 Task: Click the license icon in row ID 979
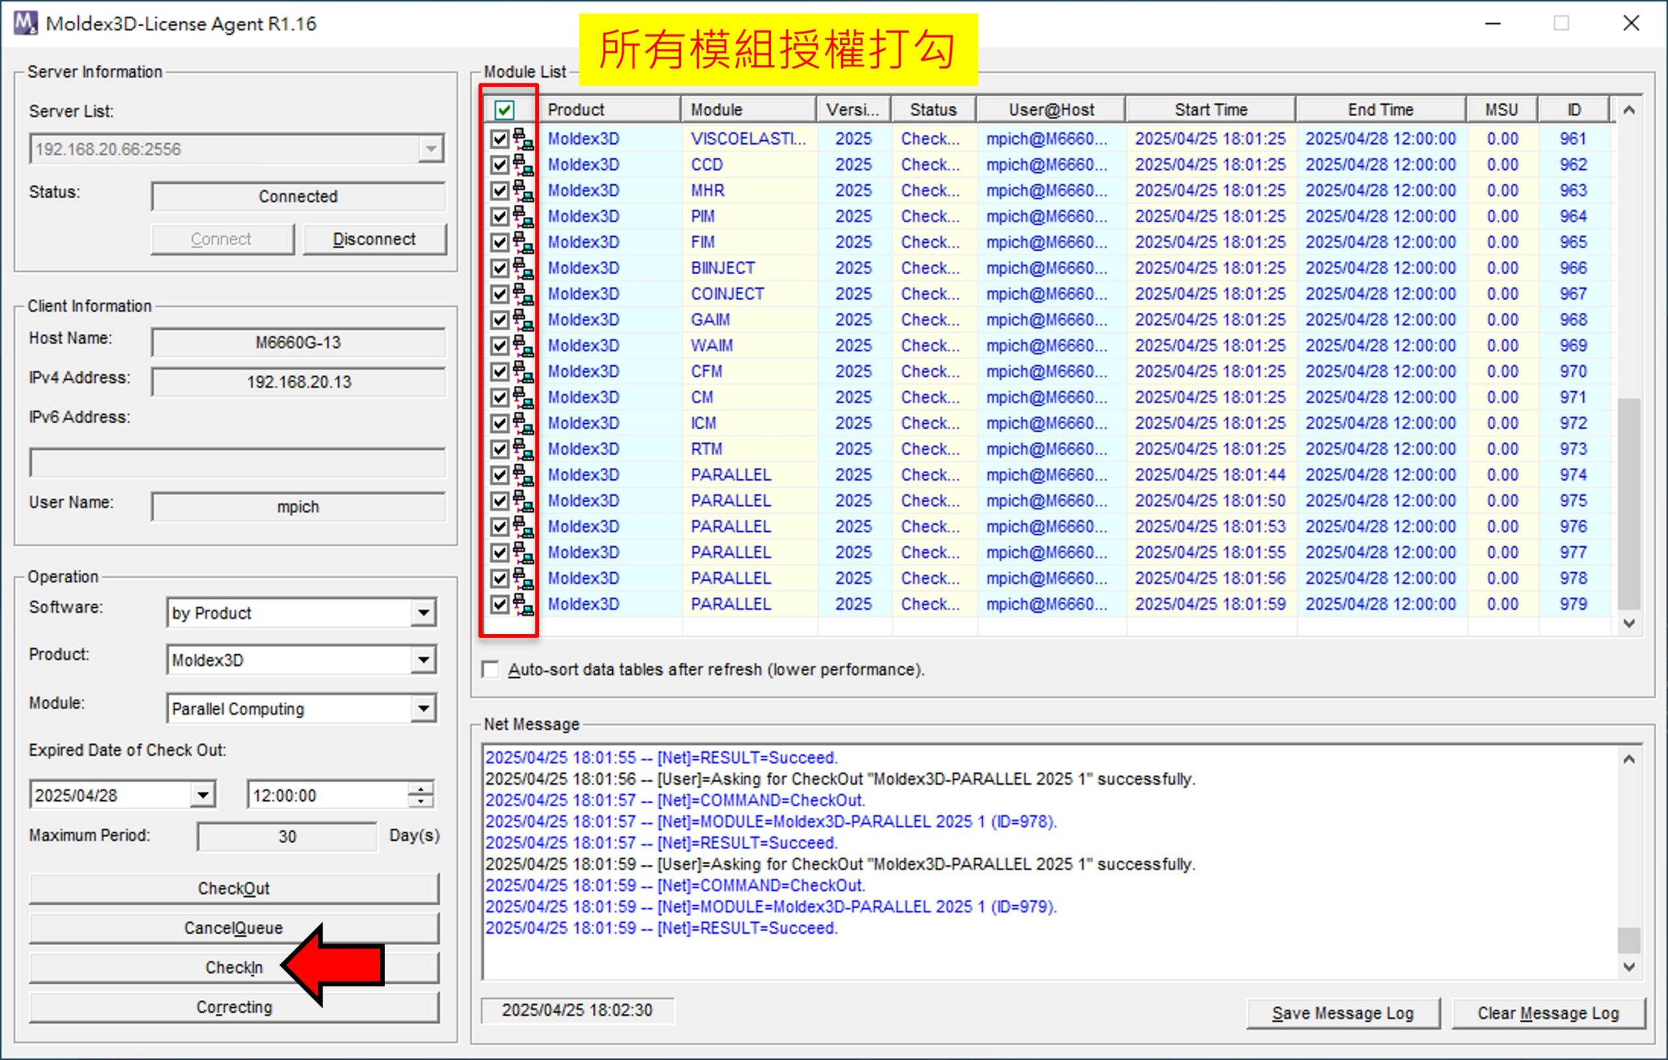point(523,604)
